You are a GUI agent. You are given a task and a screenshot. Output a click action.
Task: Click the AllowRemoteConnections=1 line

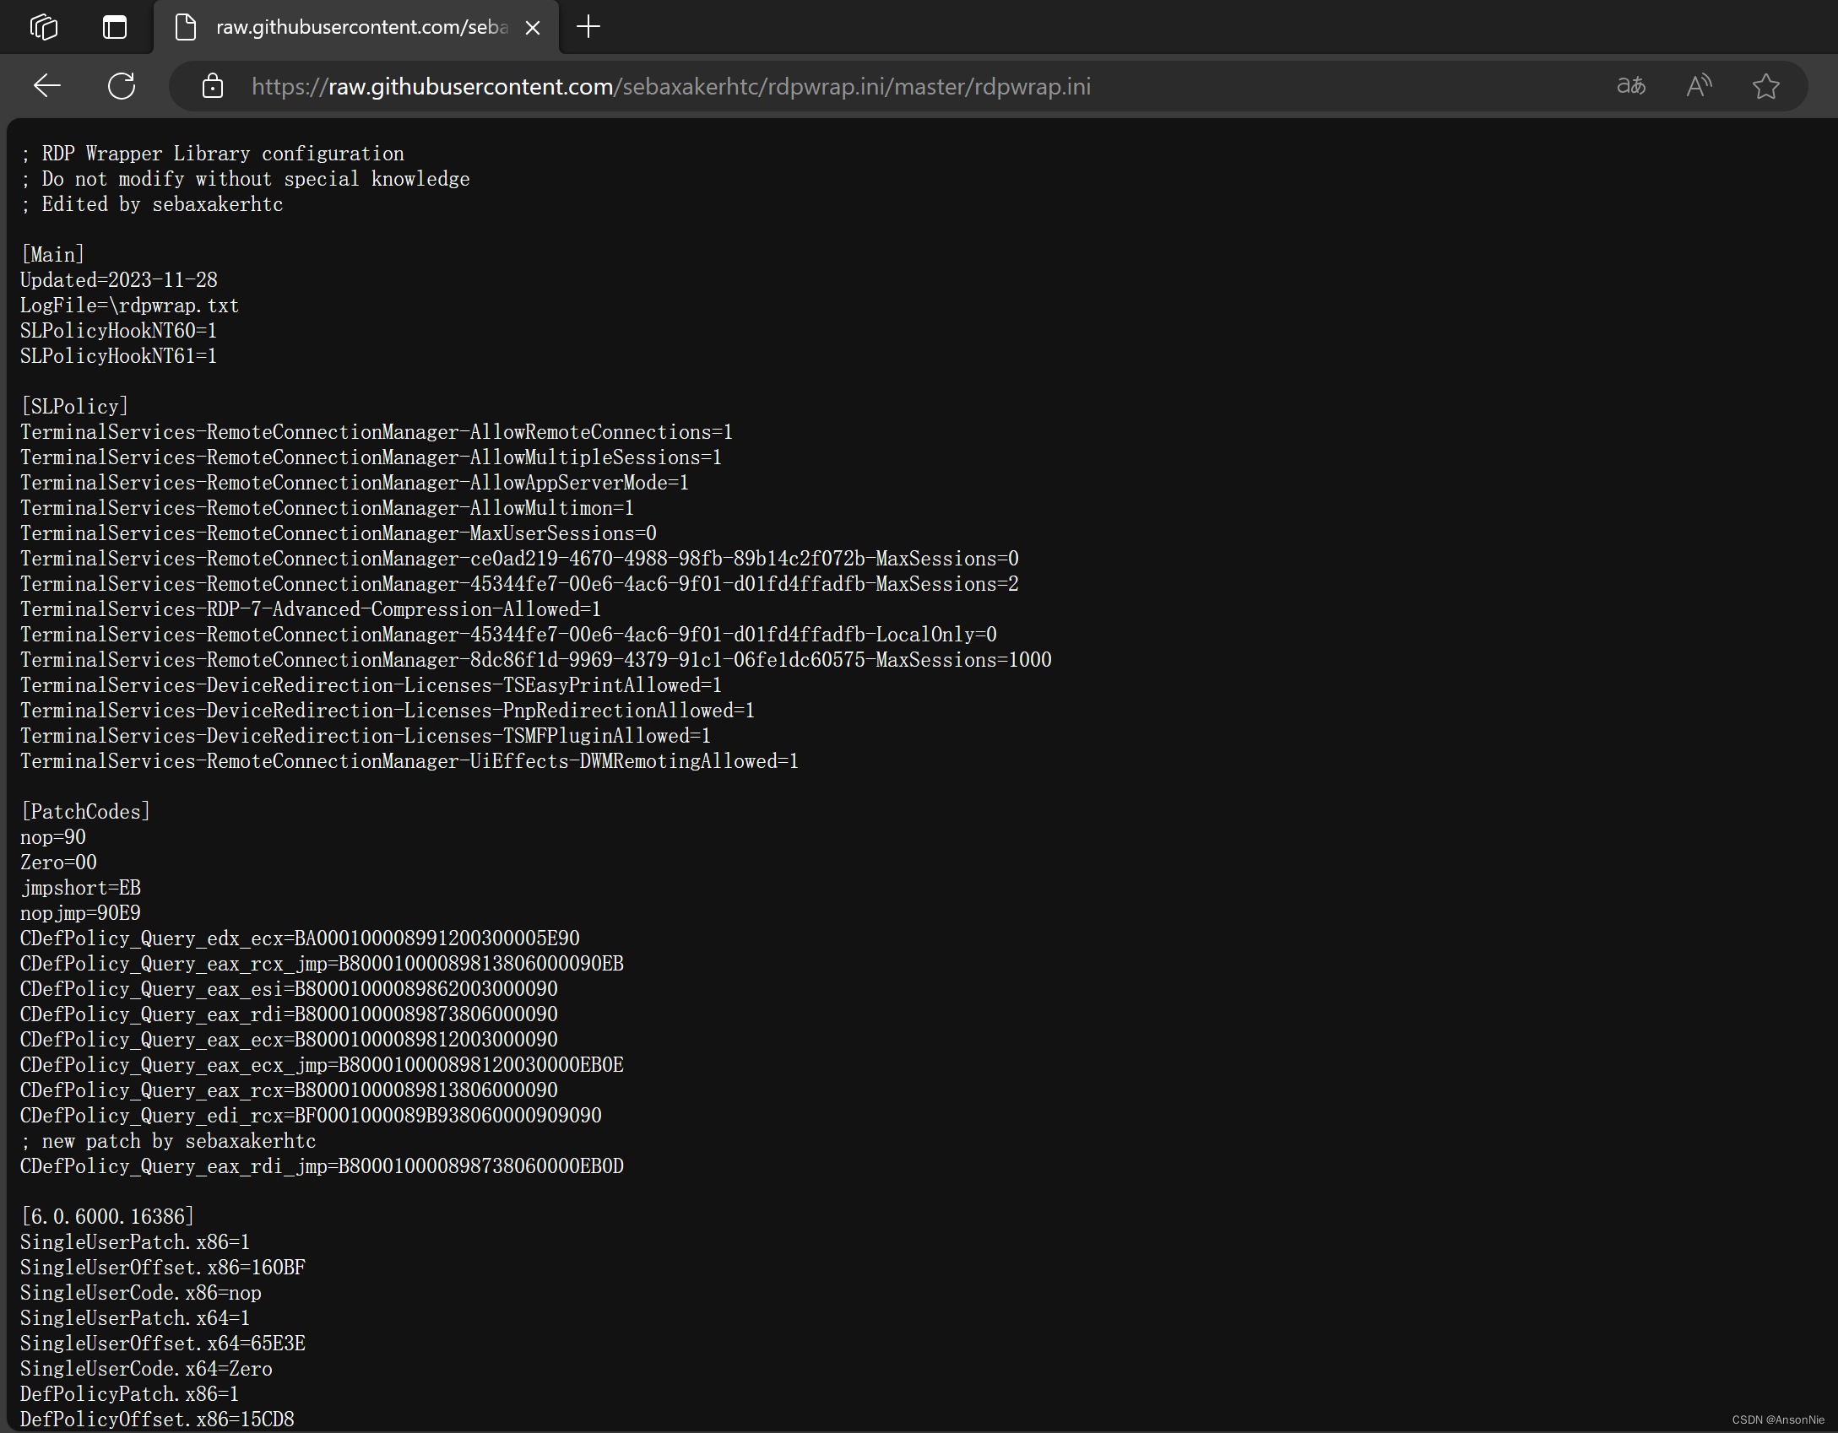point(377,432)
